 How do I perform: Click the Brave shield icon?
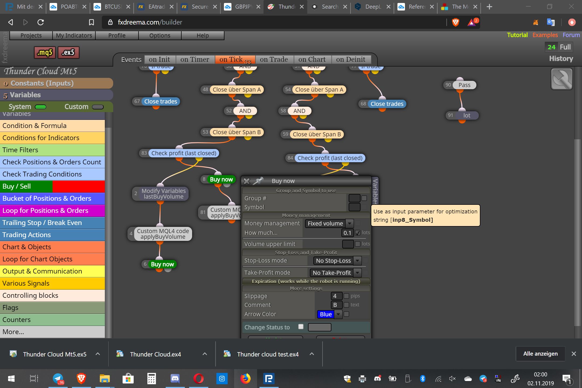click(x=456, y=22)
